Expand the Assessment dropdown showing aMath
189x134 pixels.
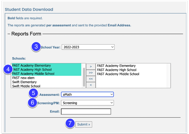(x=87, y=94)
